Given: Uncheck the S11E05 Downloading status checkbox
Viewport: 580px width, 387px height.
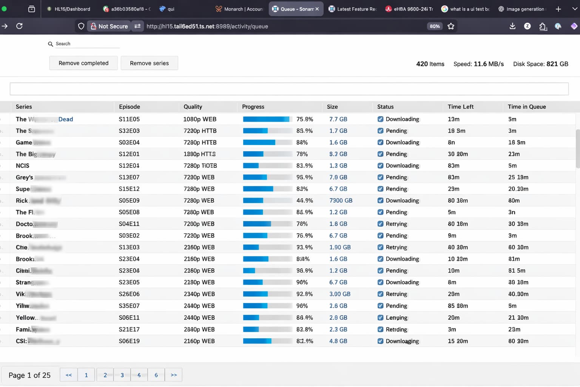Looking at the screenshot, I should pos(380,119).
